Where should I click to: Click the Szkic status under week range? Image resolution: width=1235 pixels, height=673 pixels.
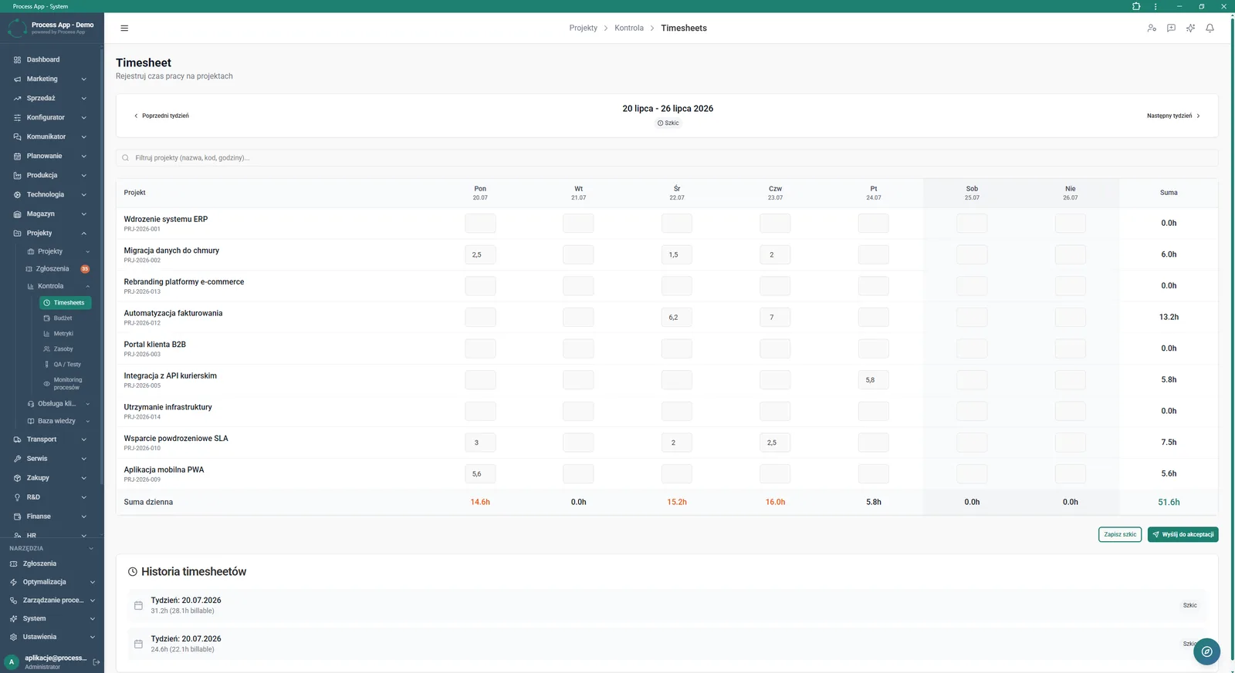pyautogui.click(x=668, y=123)
